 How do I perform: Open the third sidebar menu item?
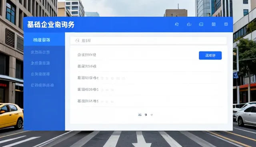(x=40, y=63)
